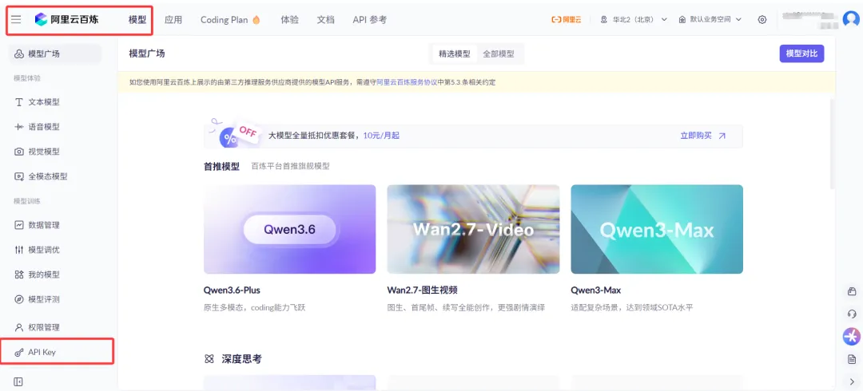Open 模型广场 in the sidebar
This screenshot has height=391, width=863.
click(55, 54)
